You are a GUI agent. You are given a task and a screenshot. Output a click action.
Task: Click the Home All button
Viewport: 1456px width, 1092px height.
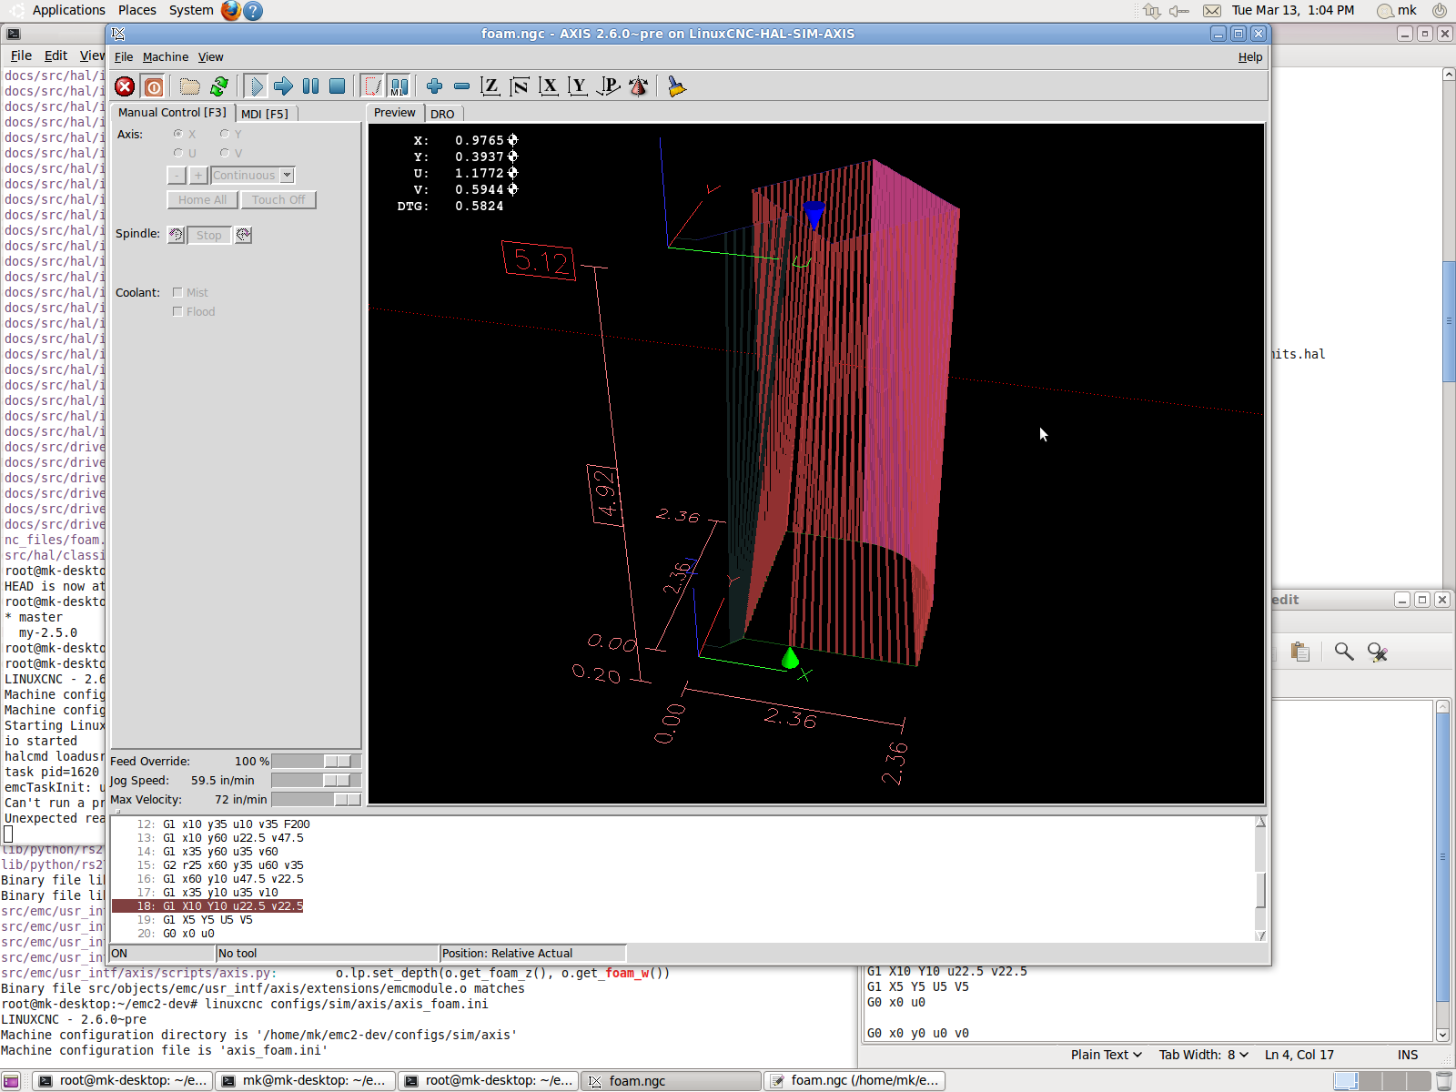coord(202,199)
